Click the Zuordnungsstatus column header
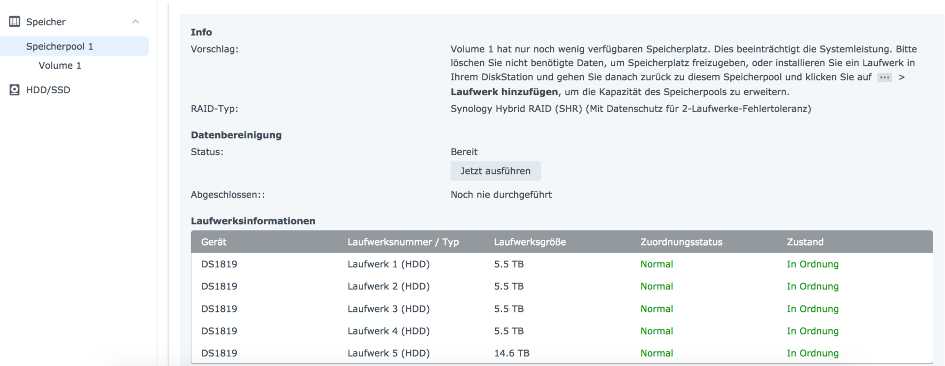This screenshot has width=945, height=366. 681,242
